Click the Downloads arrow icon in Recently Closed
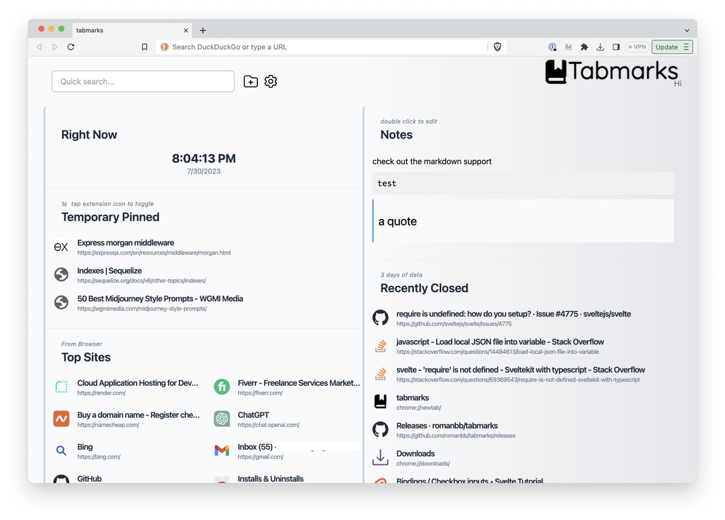Viewport: 725px width, 520px height. tap(380, 458)
